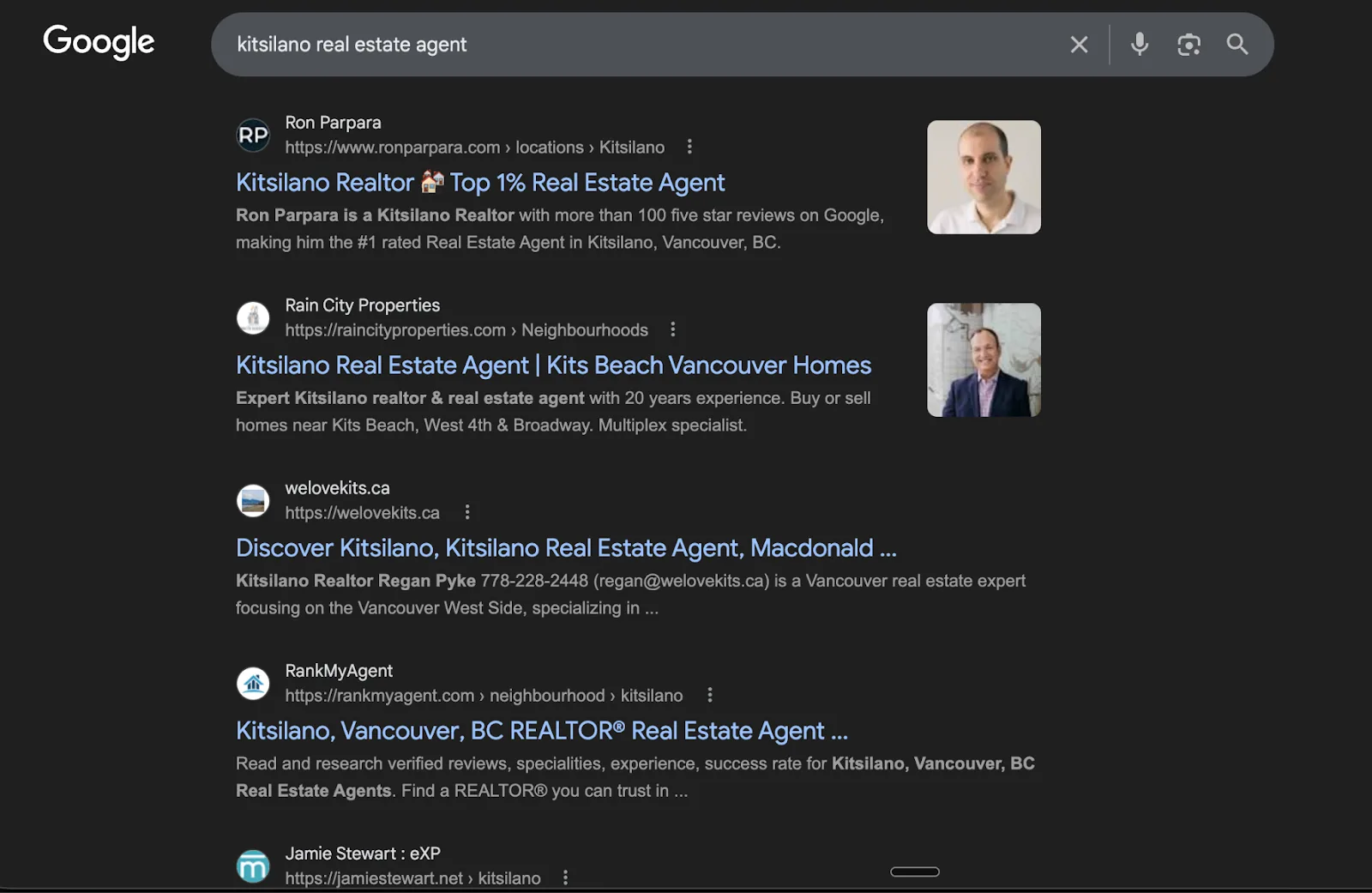1372x893 pixels.
Task: Click the rankmyagent.com neighbourhood kitsilano URL
Action: (484, 696)
